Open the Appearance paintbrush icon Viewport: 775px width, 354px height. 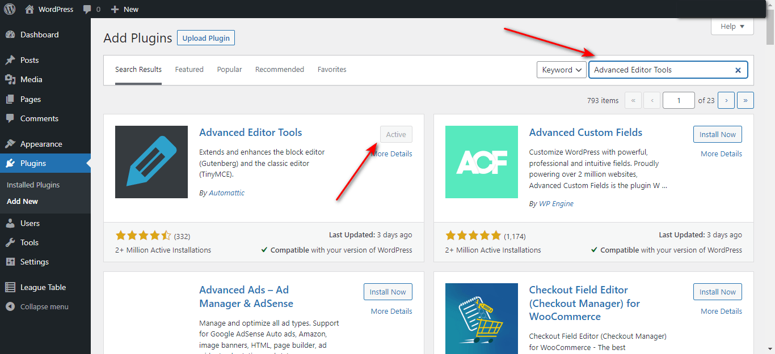(x=11, y=143)
